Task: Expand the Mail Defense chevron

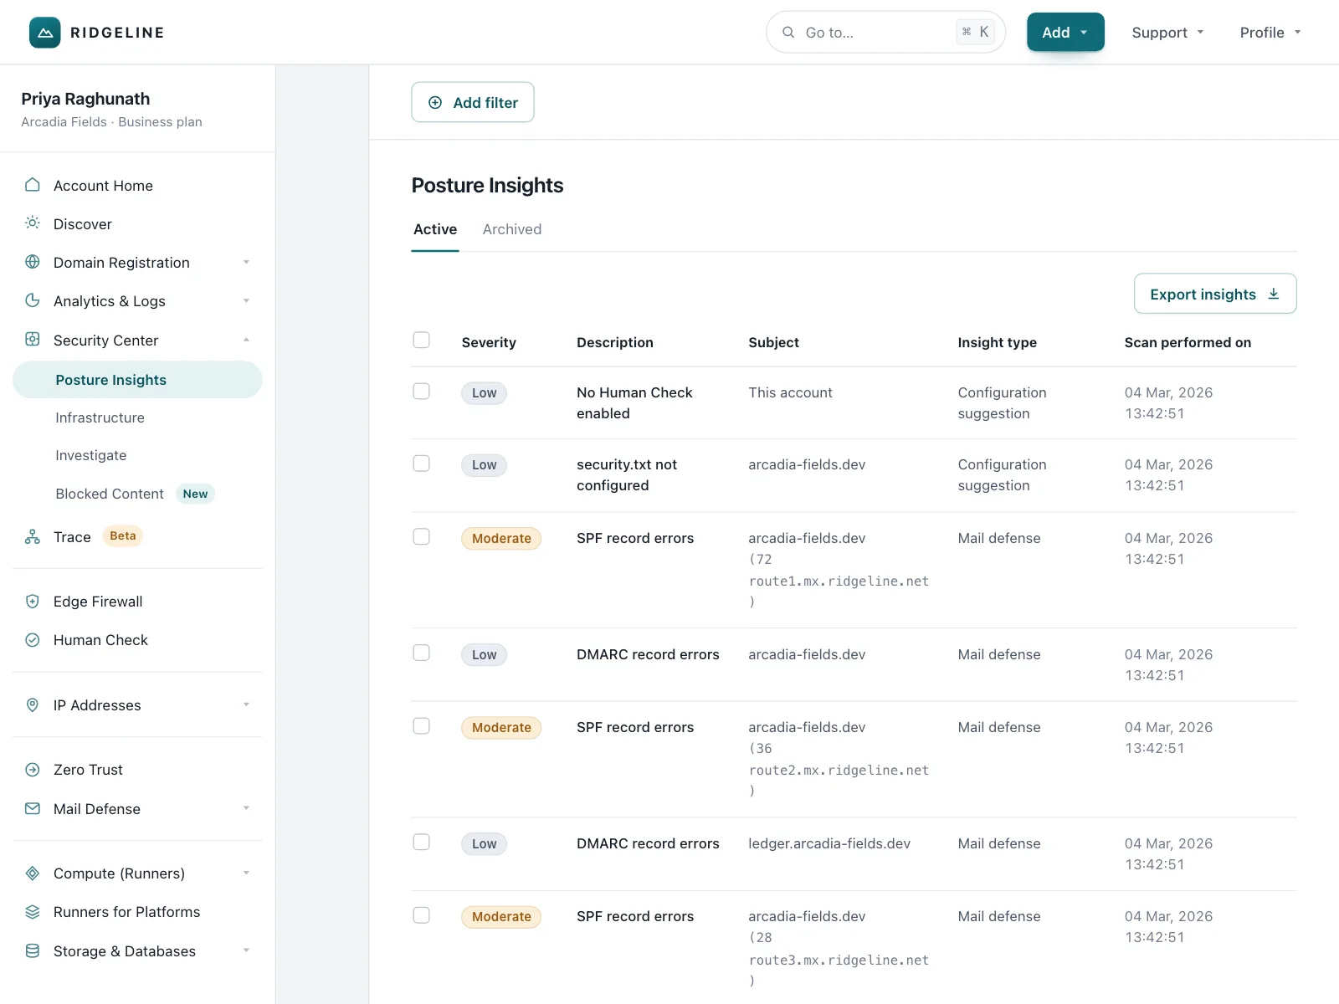Action: click(x=247, y=808)
